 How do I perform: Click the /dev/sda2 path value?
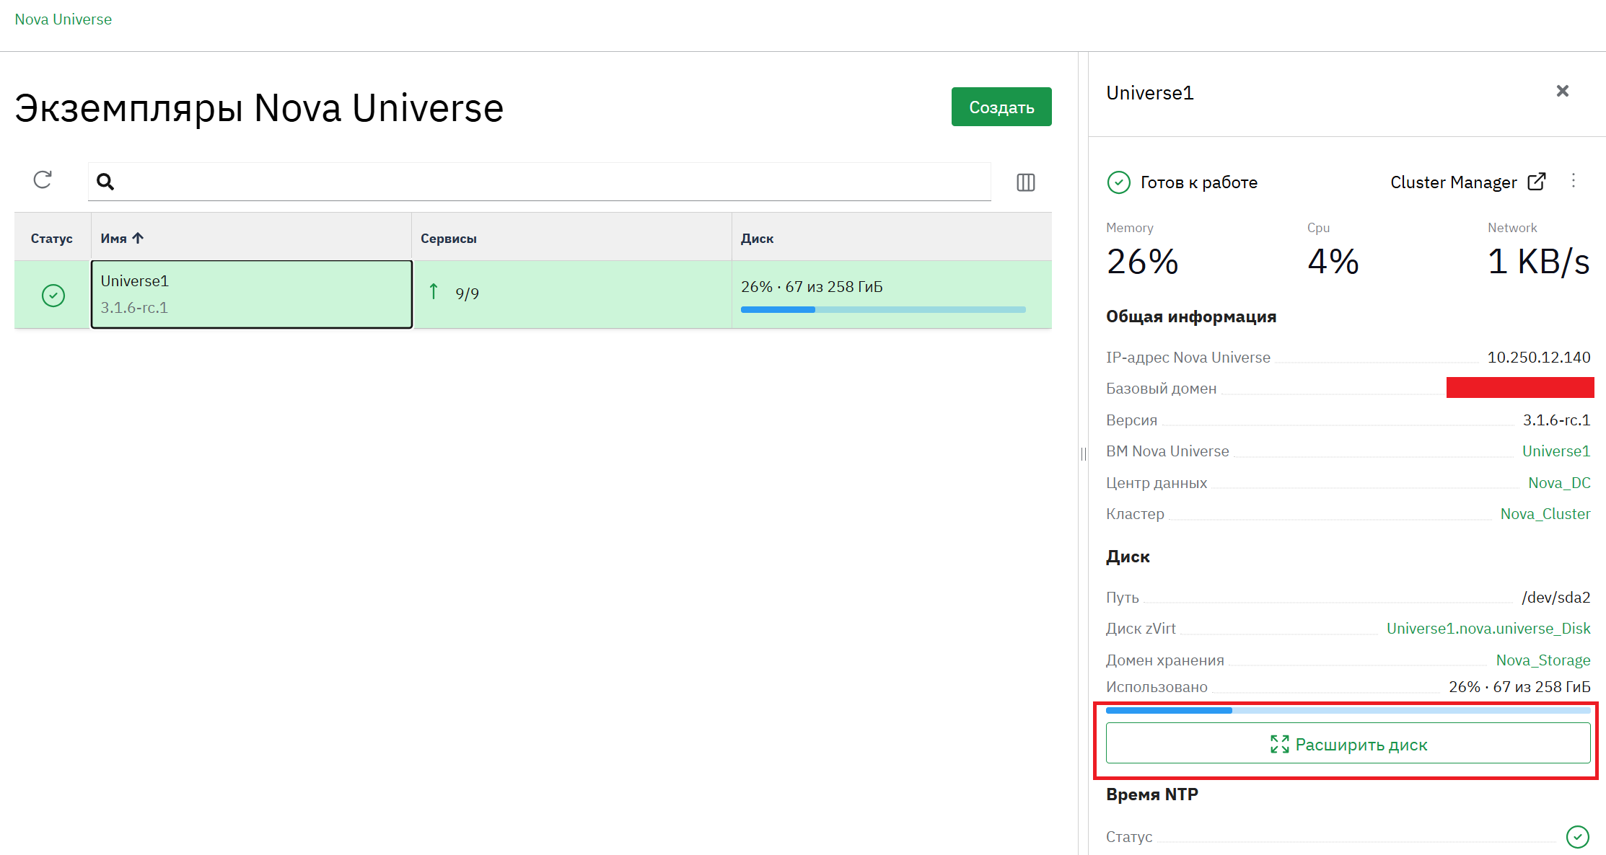pyautogui.click(x=1555, y=598)
